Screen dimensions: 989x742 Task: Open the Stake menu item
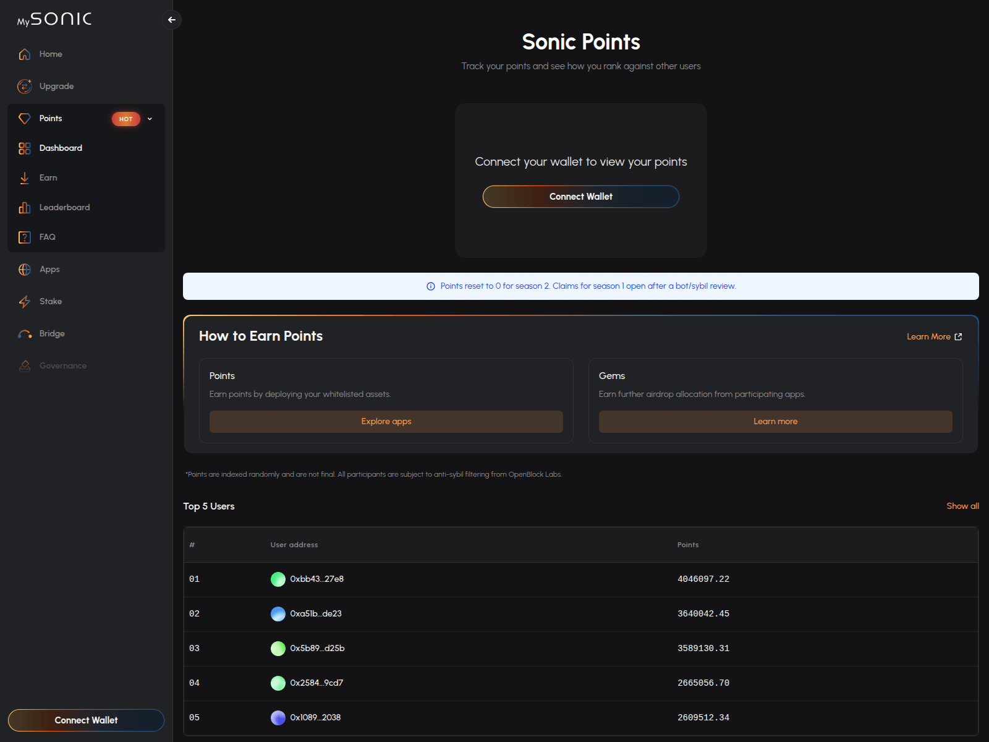pos(86,302)
